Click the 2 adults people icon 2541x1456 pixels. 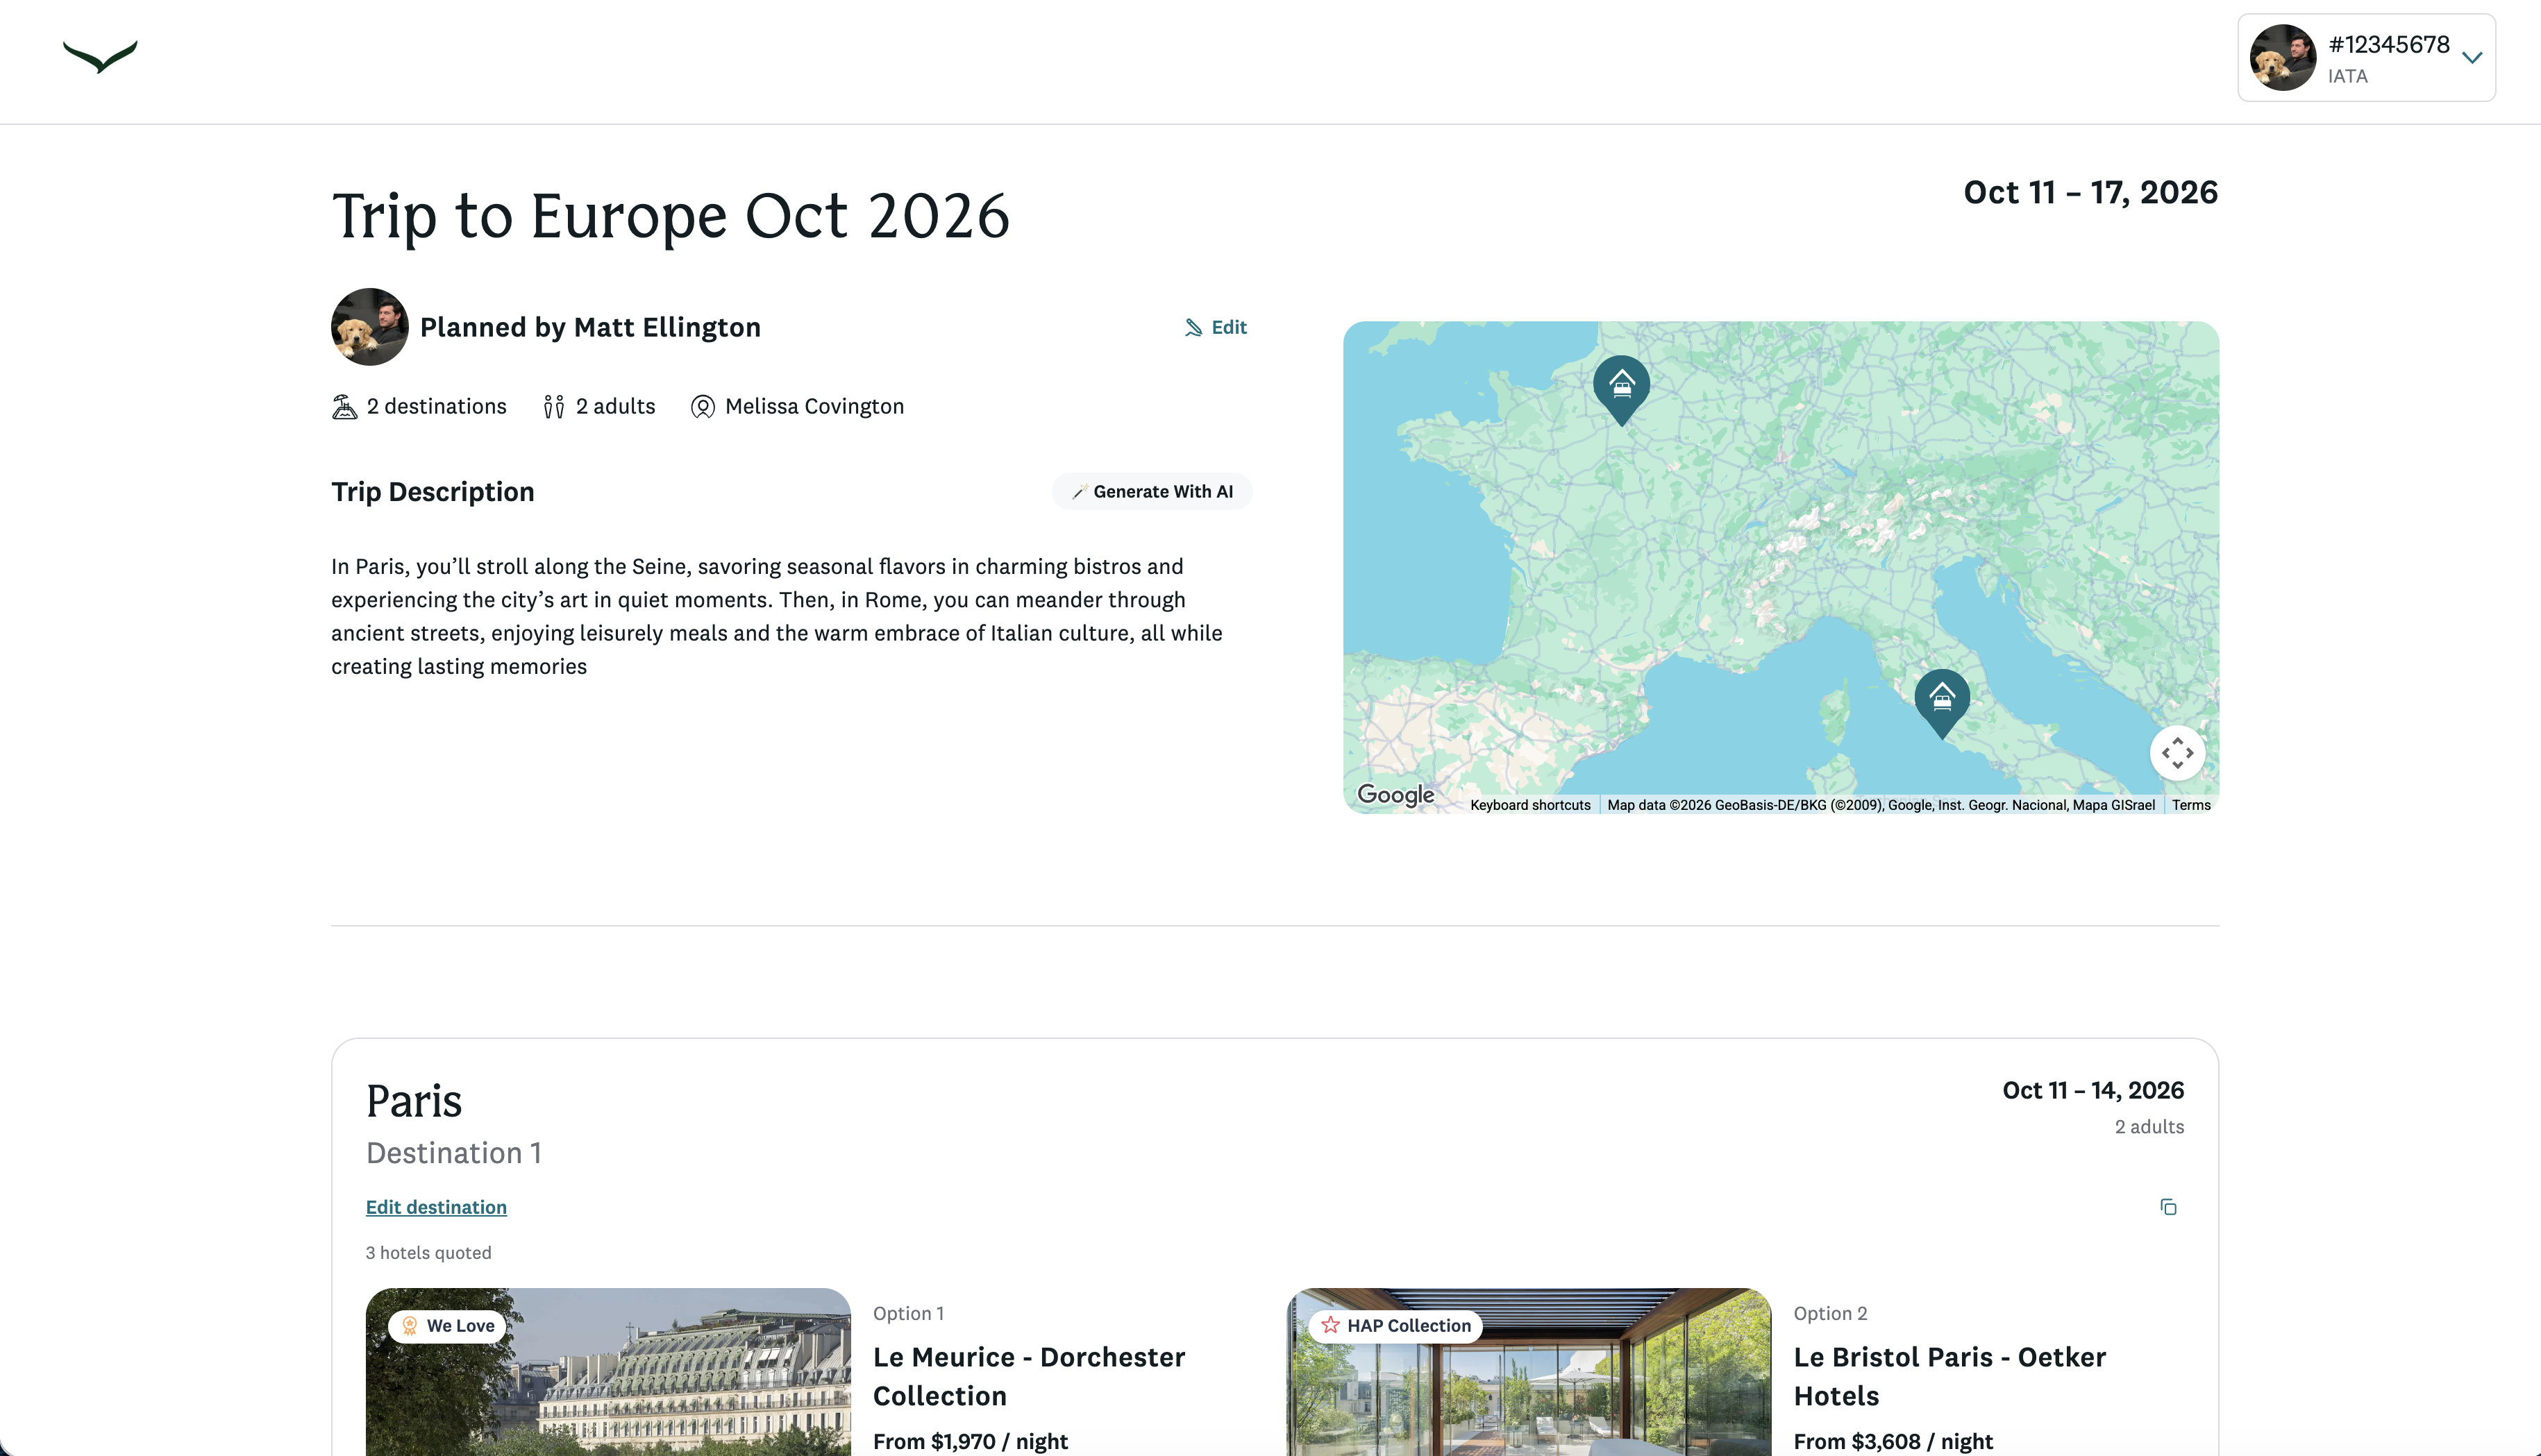[553, 407]
